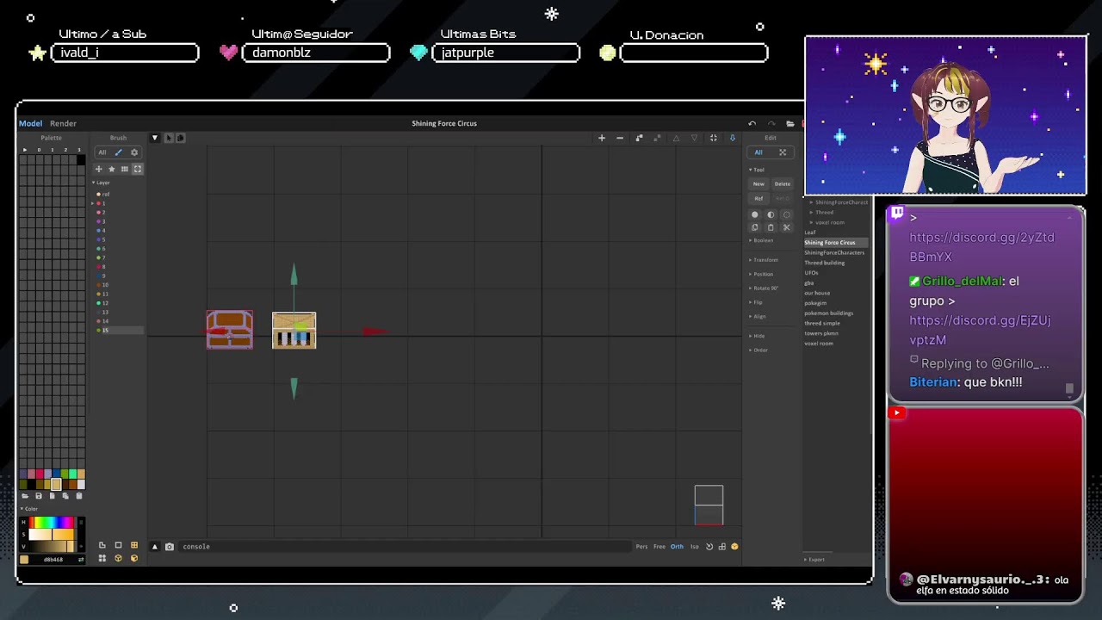Click the minus icon in top toolbar
The height and width of the screenshot is (620, 1102).
pos(620,138)
